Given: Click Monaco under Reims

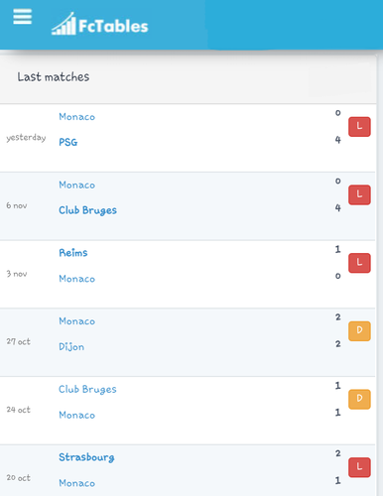Looking at the screenshot, I should [77, 279].
